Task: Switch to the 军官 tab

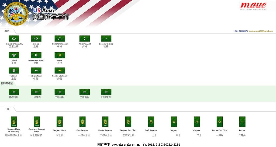Action: pos(7,31)
